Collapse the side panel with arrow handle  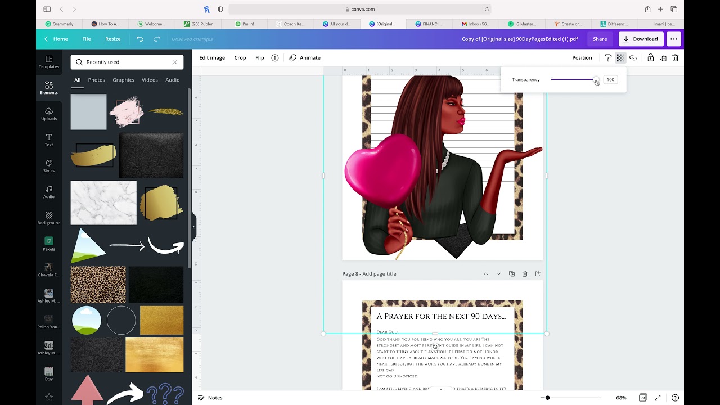(193, 227)
